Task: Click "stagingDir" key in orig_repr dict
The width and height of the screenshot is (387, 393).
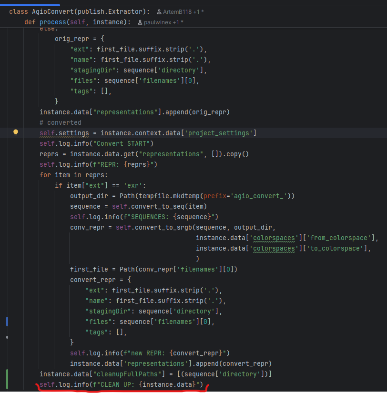Action: point(93,71)
